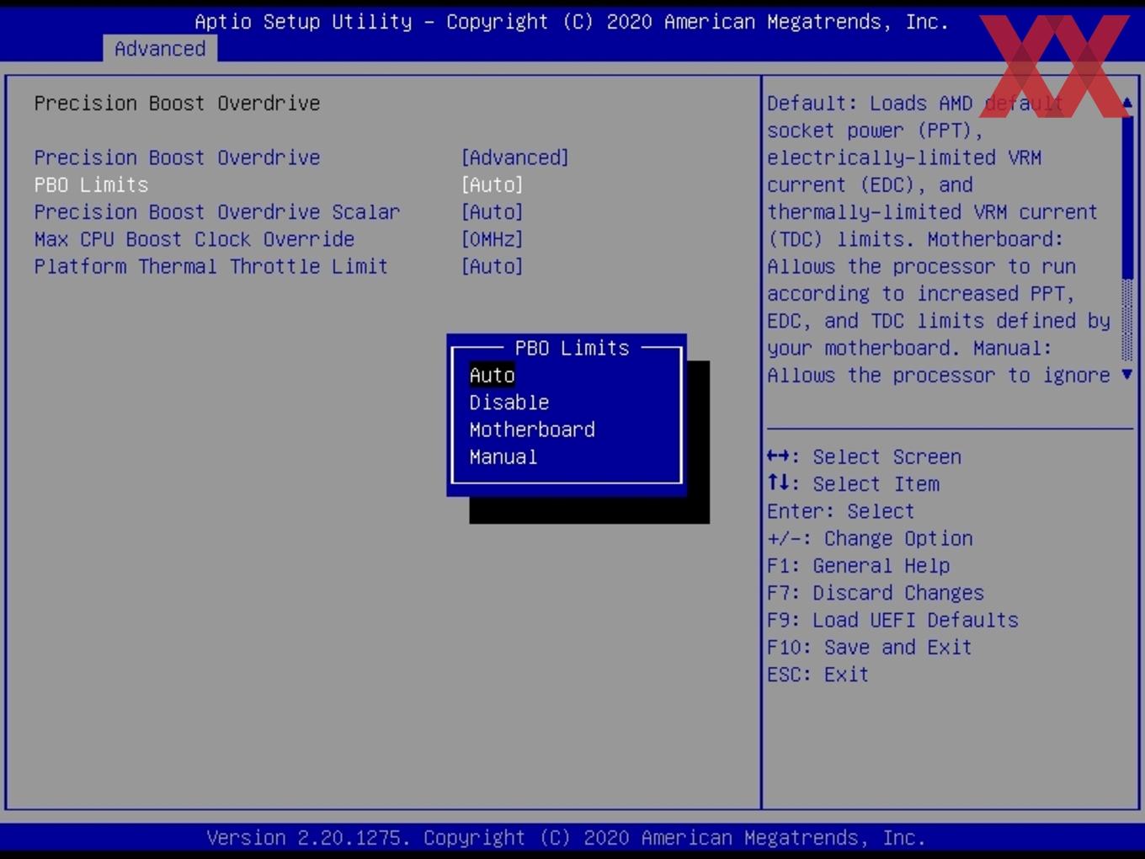
Task: Open the [Auto] value for PBO Limits
Action: [493, 184]
